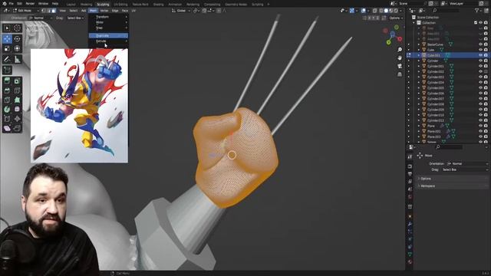Disable Cube in renders via camera icon
The width and height of the screenshot is (491, 276).
click(x=486, y=50)
